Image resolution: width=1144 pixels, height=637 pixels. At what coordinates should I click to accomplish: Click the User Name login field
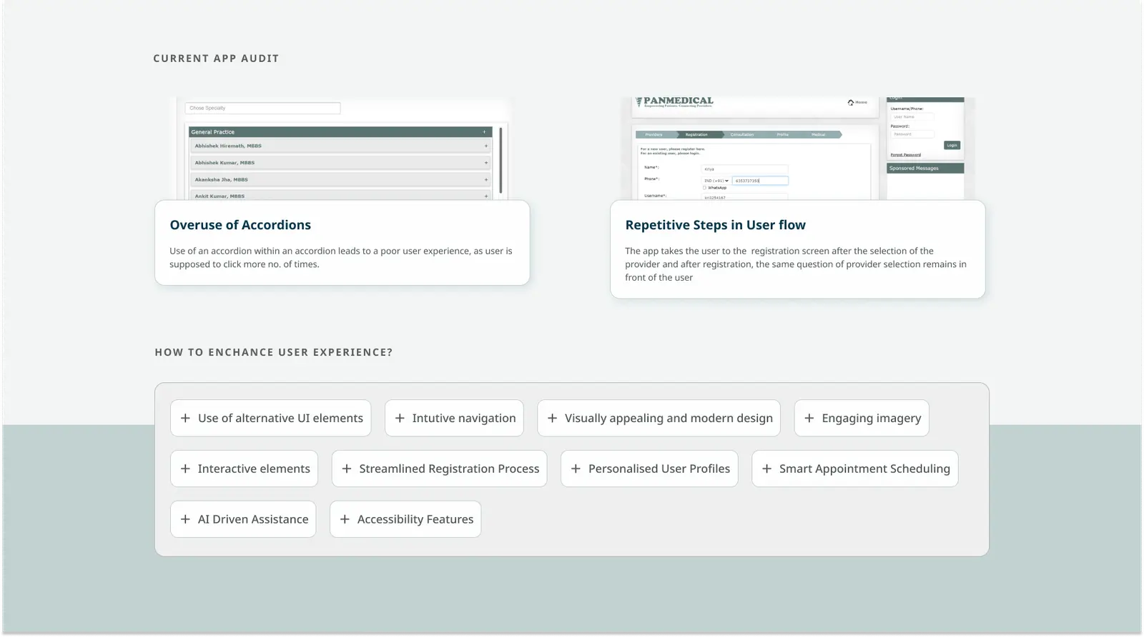[912, 116]
